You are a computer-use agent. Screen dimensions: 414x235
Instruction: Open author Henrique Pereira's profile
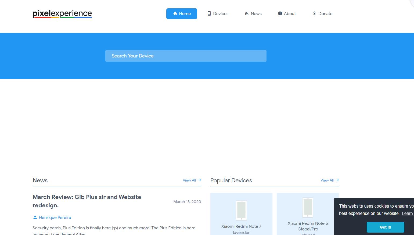pos(55,218)
